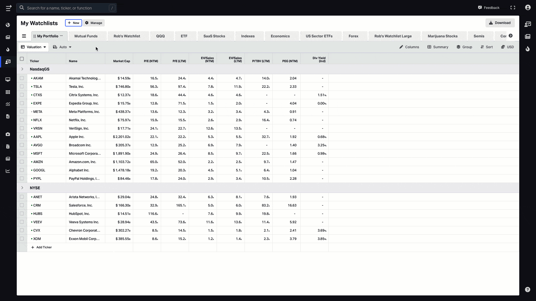Click the search name or ticker field
536x301 pixels.
pos(66,8)
